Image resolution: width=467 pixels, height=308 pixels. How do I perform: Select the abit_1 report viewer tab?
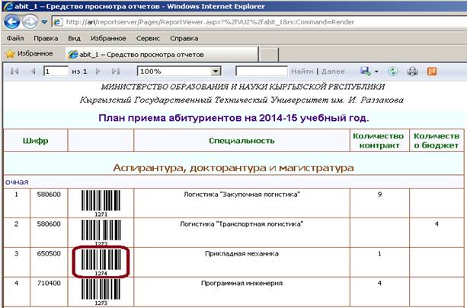[x=162, y=55]
